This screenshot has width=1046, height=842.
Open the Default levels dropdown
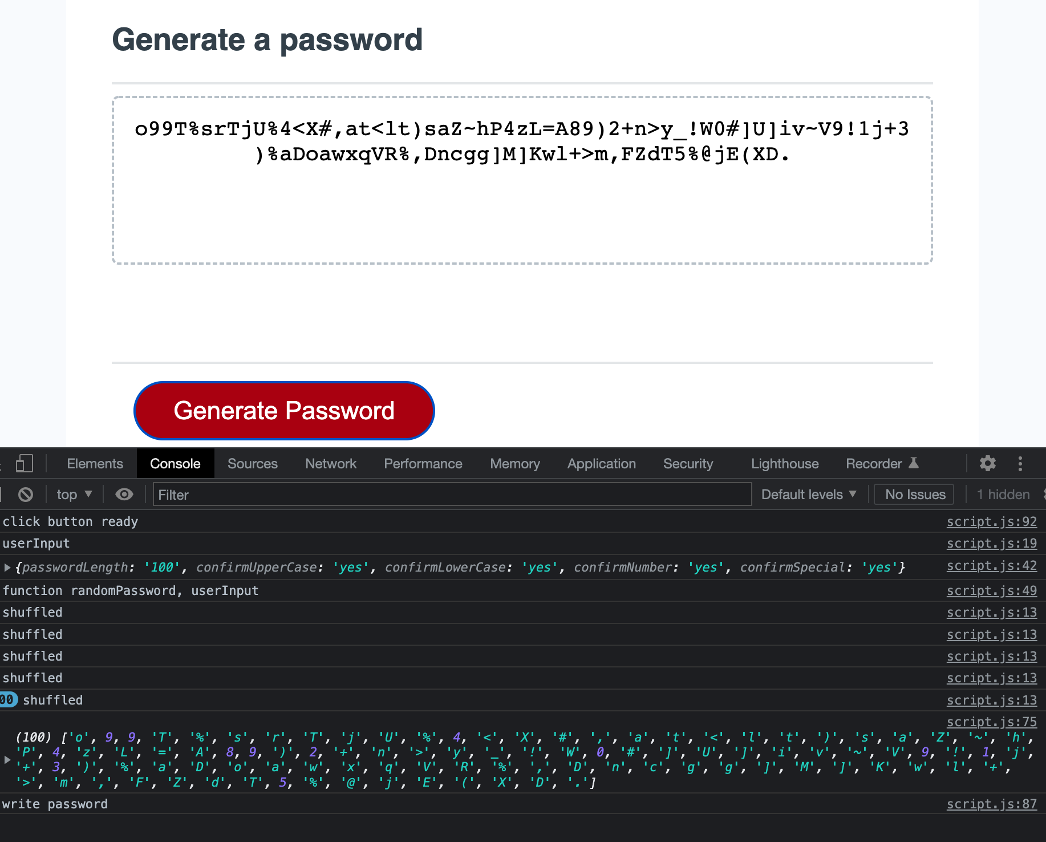(x=808, y=494)
